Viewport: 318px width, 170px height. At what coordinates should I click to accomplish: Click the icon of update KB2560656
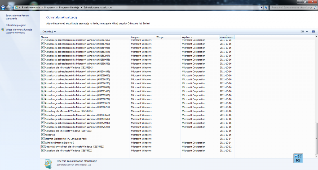click(43, 60)
